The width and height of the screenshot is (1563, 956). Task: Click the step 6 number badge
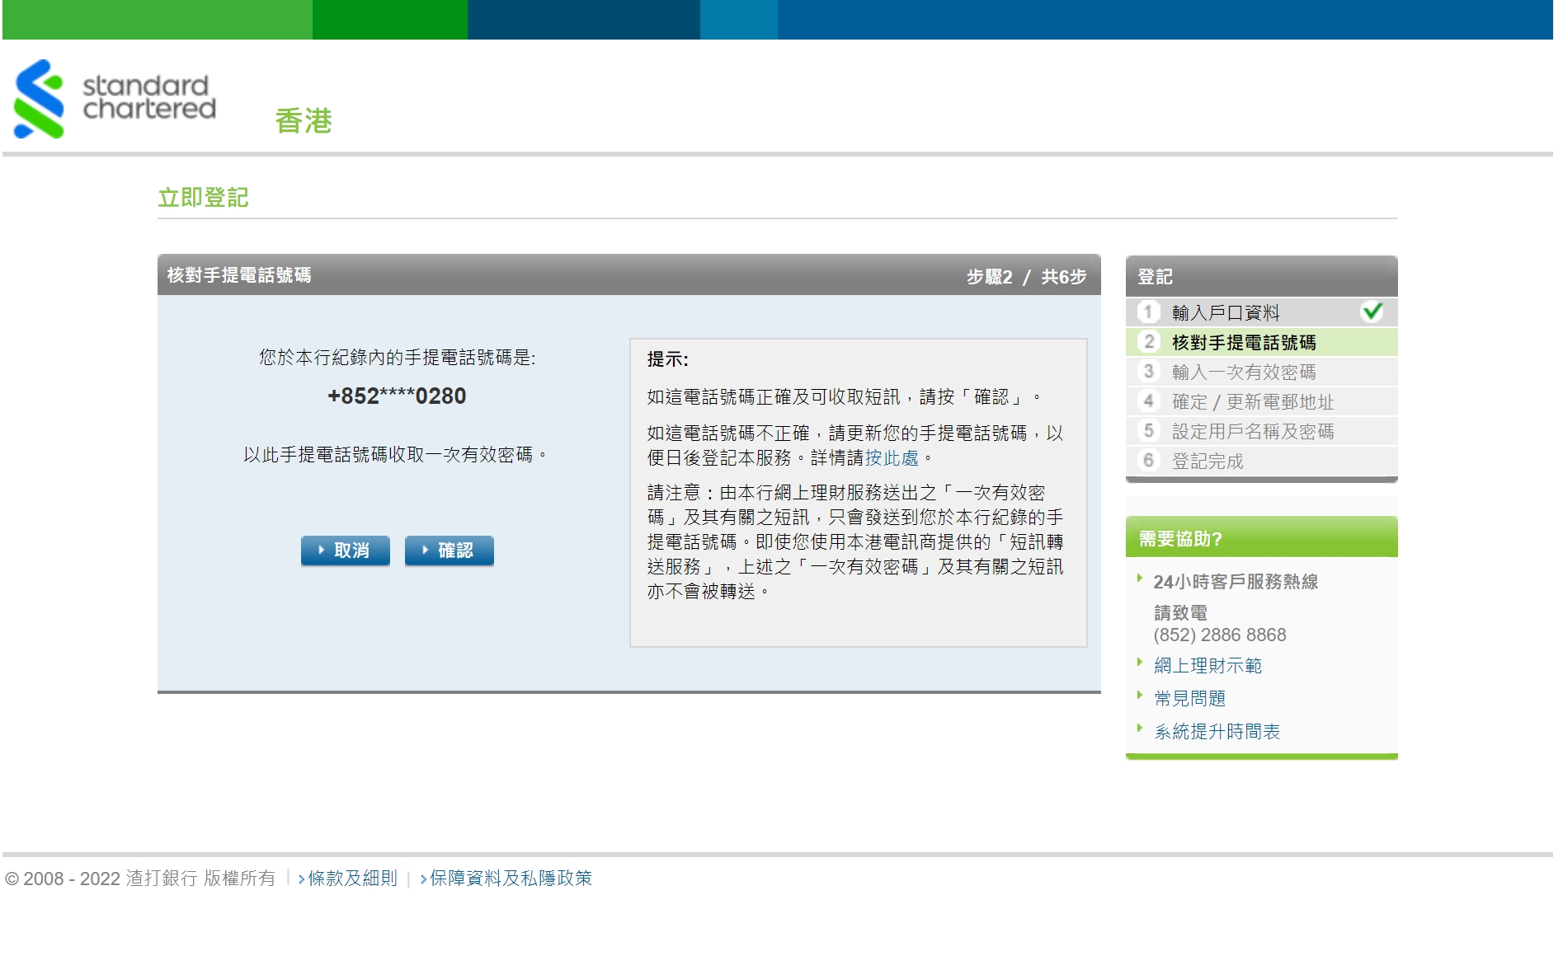tap(1148, 461)
